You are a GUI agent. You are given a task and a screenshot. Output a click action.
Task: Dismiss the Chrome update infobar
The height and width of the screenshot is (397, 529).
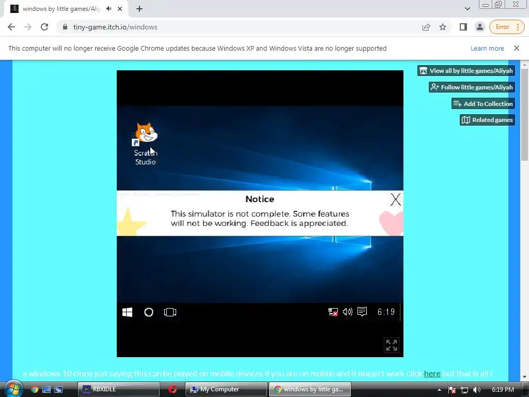point(517,48)
